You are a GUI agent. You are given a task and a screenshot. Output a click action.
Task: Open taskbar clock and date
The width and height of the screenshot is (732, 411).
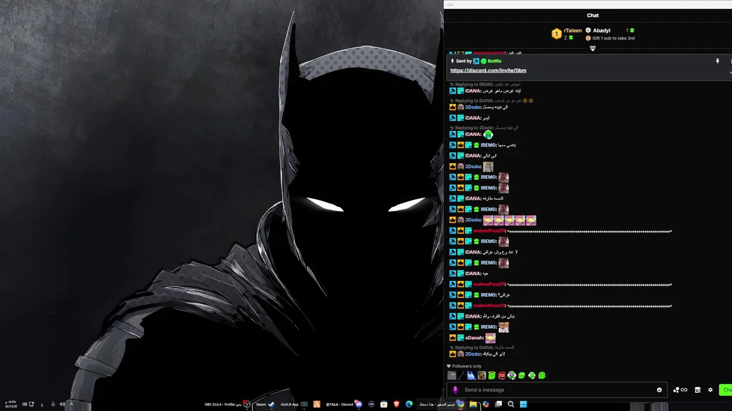pos(11,404)
